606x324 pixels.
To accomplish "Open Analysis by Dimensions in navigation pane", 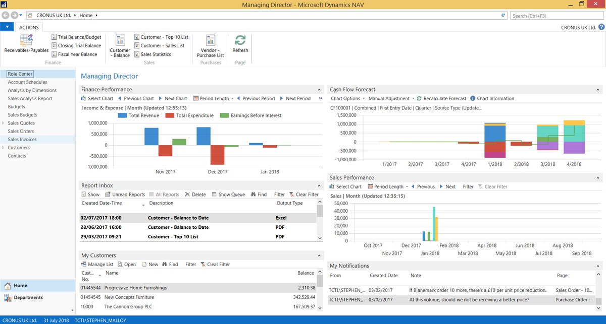I will [32, 90].
